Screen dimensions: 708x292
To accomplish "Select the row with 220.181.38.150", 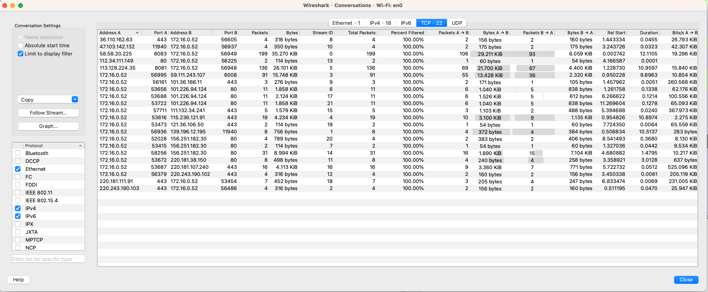I will [x=397, y=160].
